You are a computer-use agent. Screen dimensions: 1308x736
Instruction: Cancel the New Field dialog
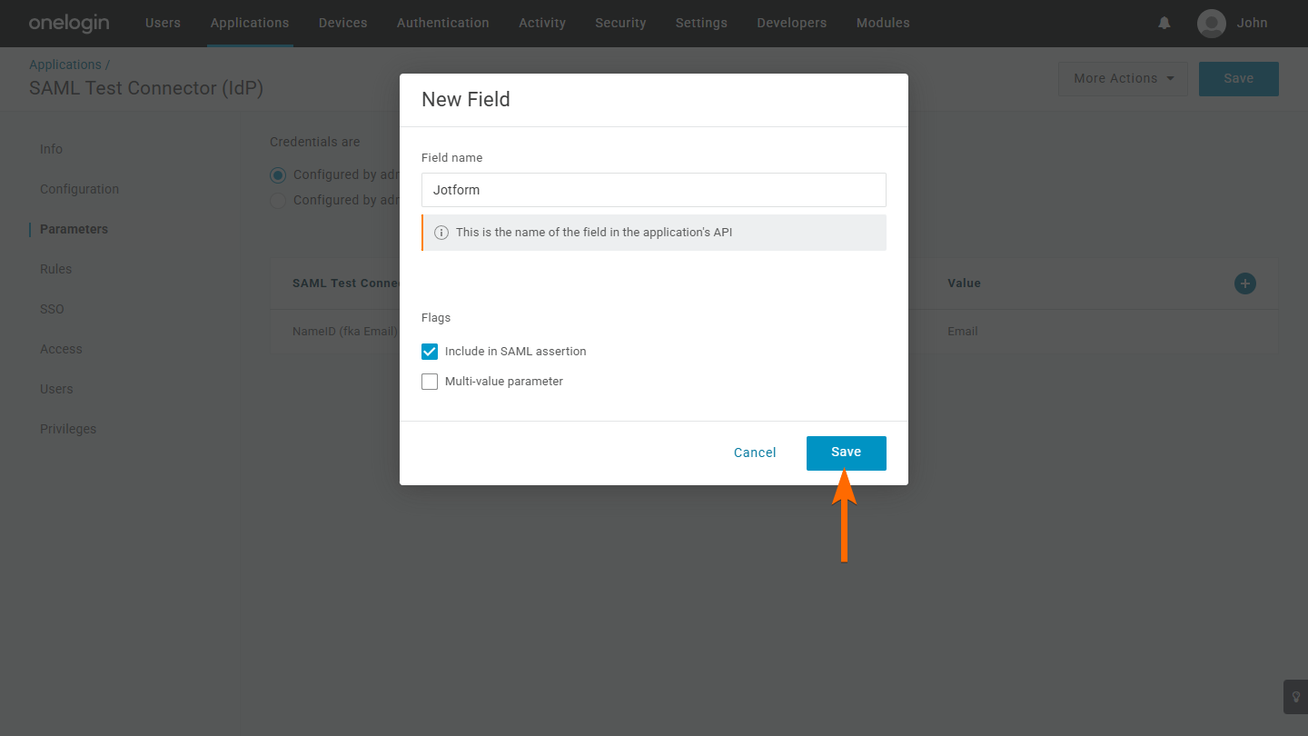[x=755, y=453]
